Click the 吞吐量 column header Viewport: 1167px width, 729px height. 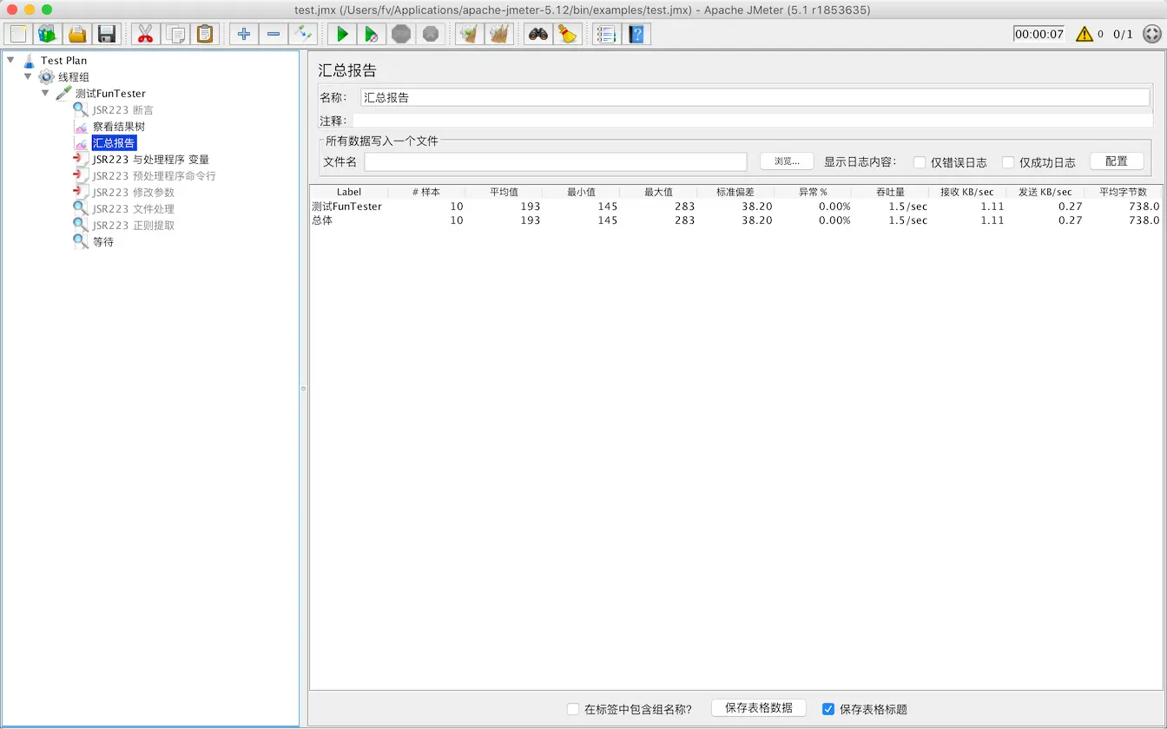[x=890, y=192]
